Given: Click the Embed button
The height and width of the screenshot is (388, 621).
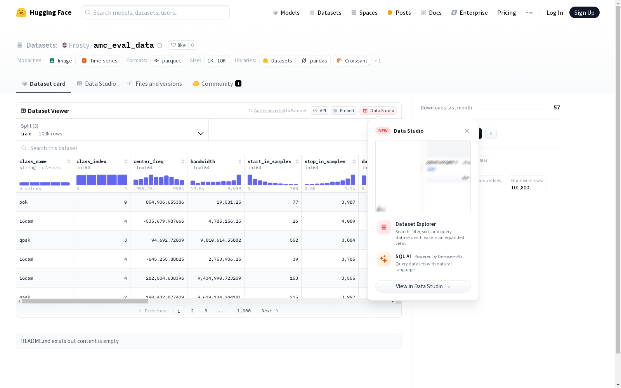Looking at the screenshot, I should tap(343, 111).
